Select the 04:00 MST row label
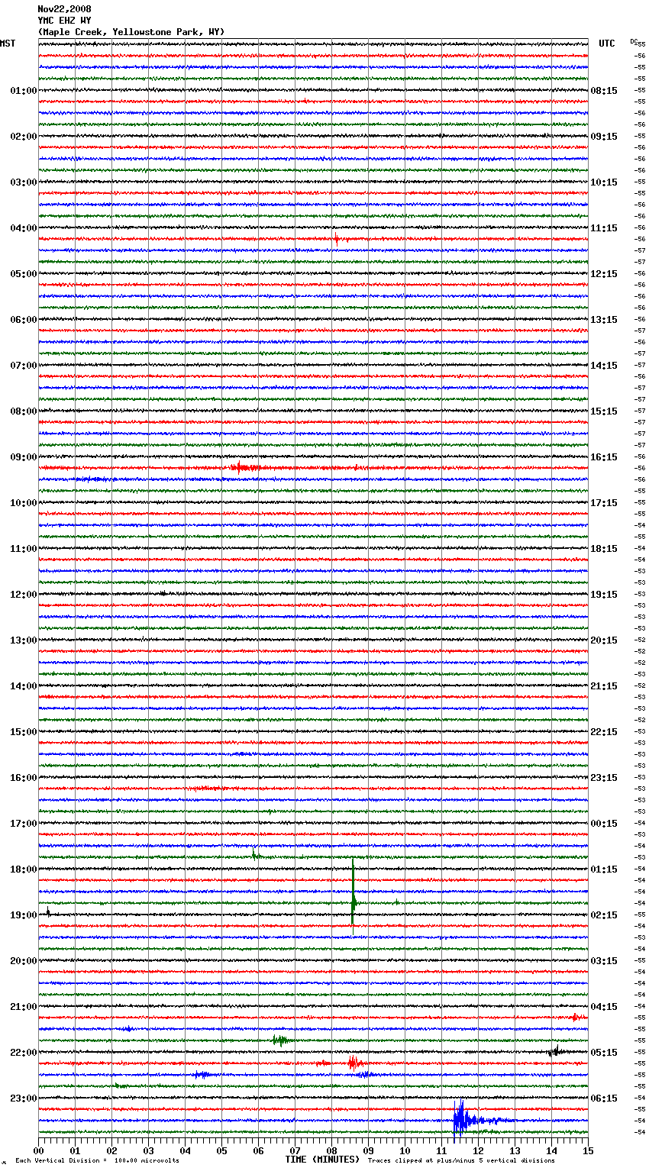Viewport: 649px width, 1171px height. tap(23, 228)
